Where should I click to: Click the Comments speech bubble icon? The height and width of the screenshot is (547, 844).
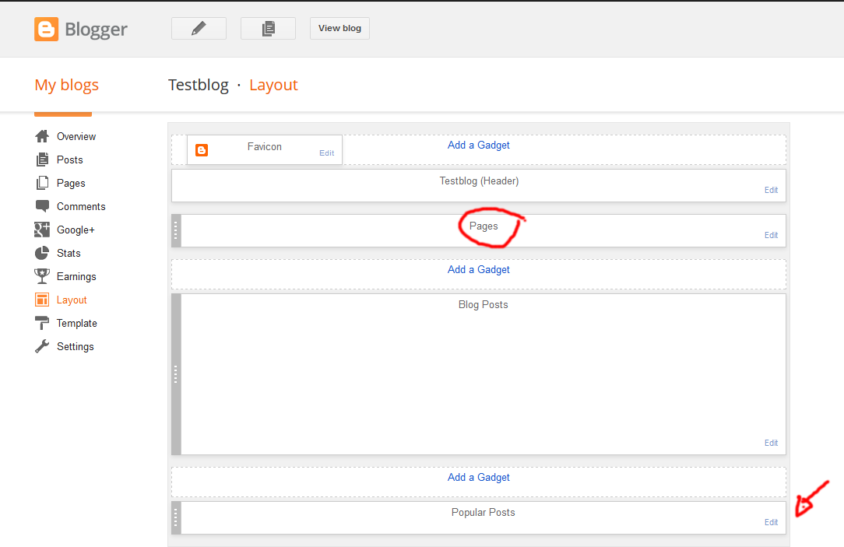tap(42, 206)
